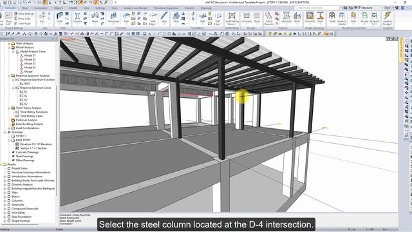Click the Concrete Create Drawings icon
The width and height of the screenshot is (412, 232).
point(310,17)
